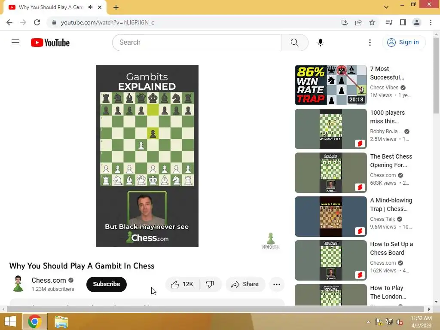Open a new Chrome tab
The width and height of the screenshot is (440, 330).
[116, 7]
